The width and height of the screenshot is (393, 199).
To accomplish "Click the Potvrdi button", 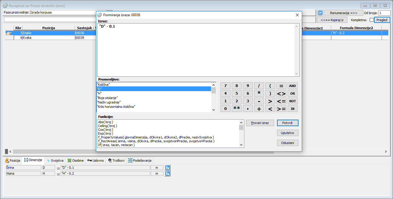I will (x=288, y=123).
